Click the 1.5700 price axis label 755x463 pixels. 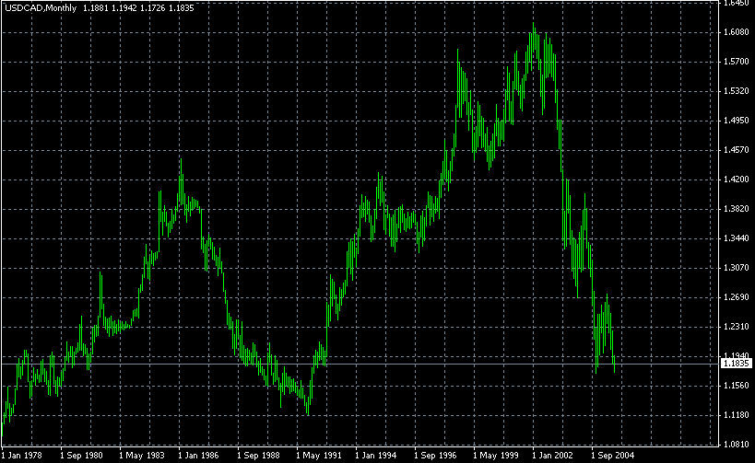737,62
